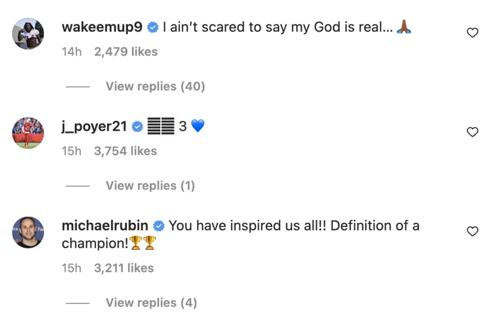The width and height of the screenshot is (490, 322).
Task: Like j_poyer21's comment with heart icon
Action: (472, 132)
